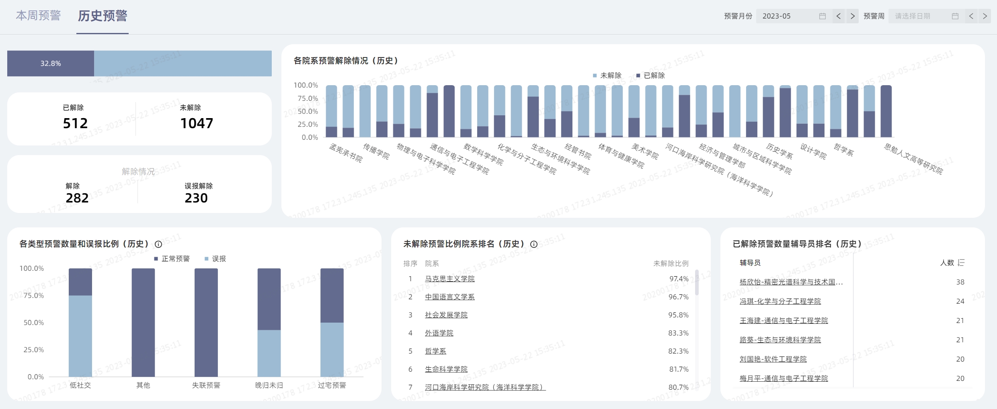The width and height of the screenshot is (997, 409).
Task: Toggle 未解除 legend in department chart
Action: pos(607,76)
